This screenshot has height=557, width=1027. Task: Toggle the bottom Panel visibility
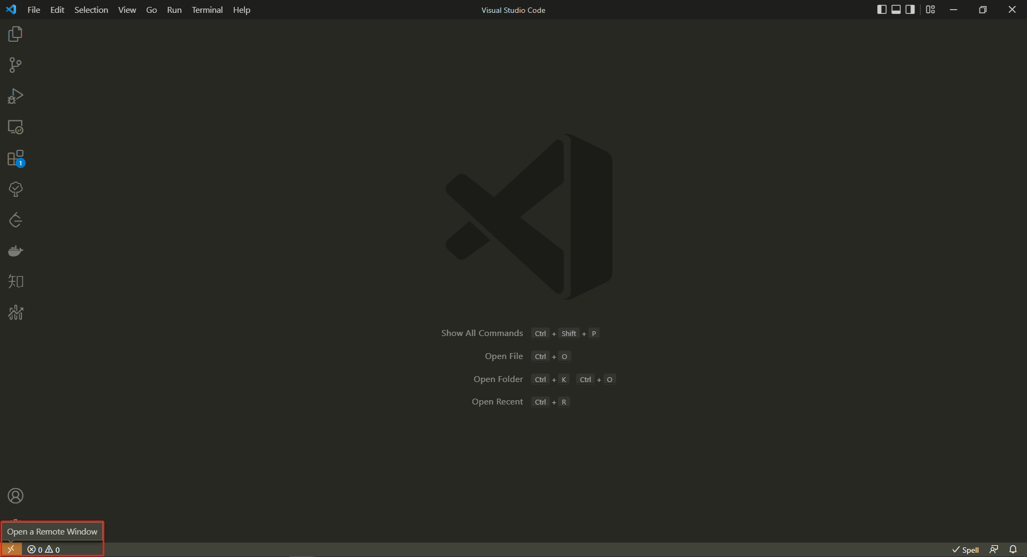[896, 10]
